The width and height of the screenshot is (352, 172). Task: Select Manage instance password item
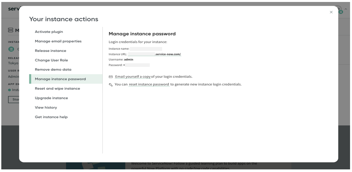(66, 79)
